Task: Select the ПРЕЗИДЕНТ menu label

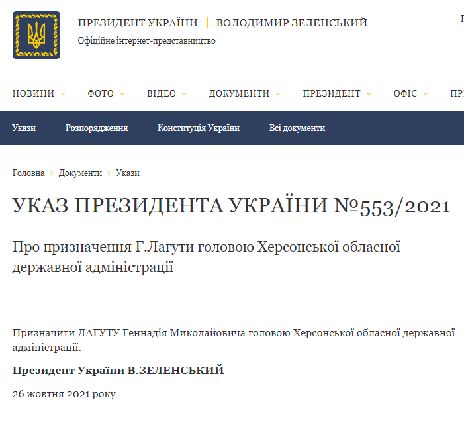Action: point(332,94)
